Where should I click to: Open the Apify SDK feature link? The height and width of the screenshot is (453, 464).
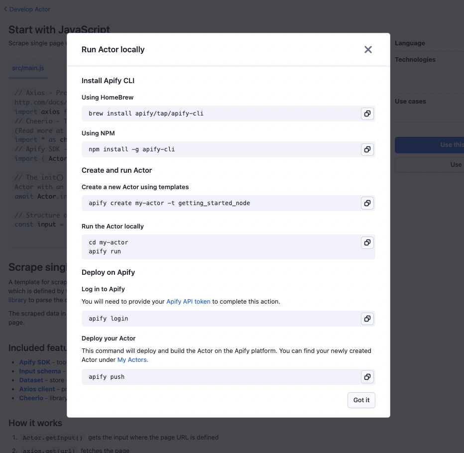pyautogui.click(x=36, y=362)
